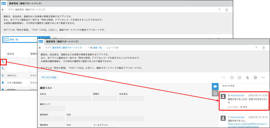Click the 顧客リスト section heading
Viewport: 270px width, 128px height.
[x=46, y=88]
